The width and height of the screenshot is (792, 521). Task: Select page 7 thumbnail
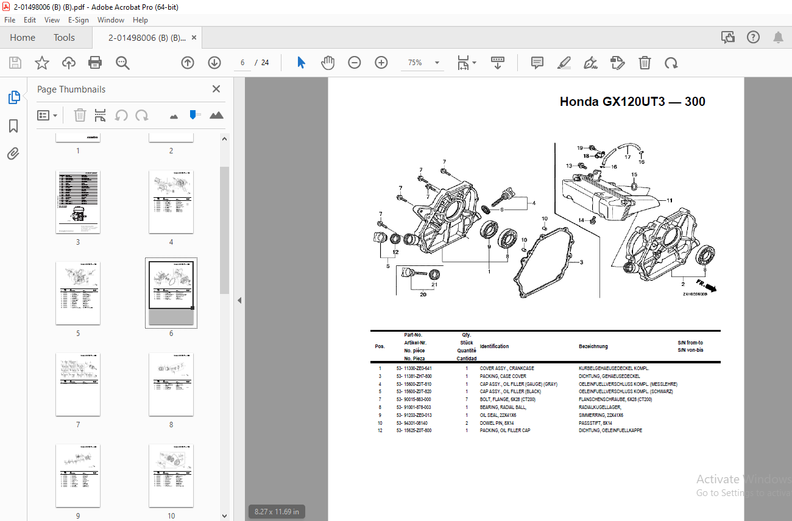pos(78,385)
